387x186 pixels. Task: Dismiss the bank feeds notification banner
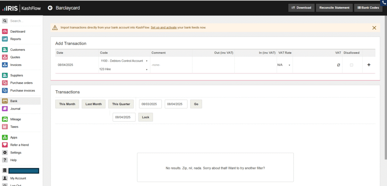coord(374,28)
